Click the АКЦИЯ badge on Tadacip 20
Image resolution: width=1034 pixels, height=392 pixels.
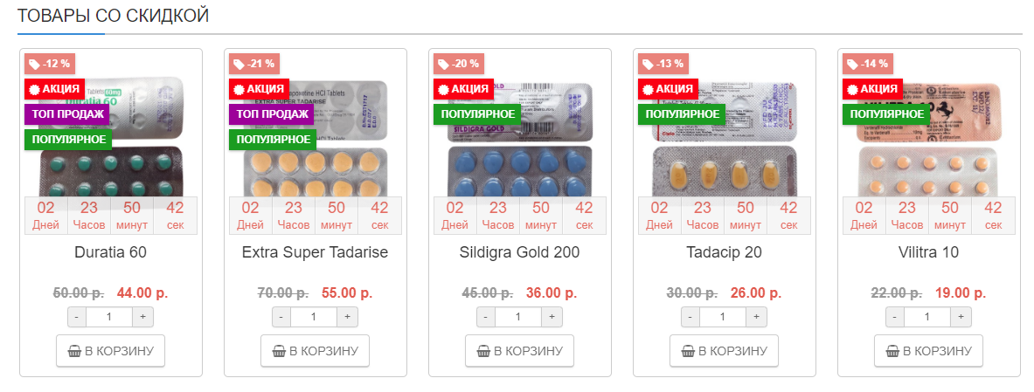667,89
